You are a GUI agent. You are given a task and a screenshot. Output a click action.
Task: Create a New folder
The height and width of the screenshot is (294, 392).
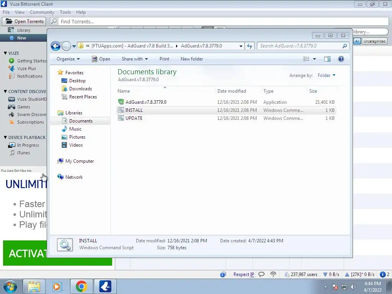click(x=192, y=59)
